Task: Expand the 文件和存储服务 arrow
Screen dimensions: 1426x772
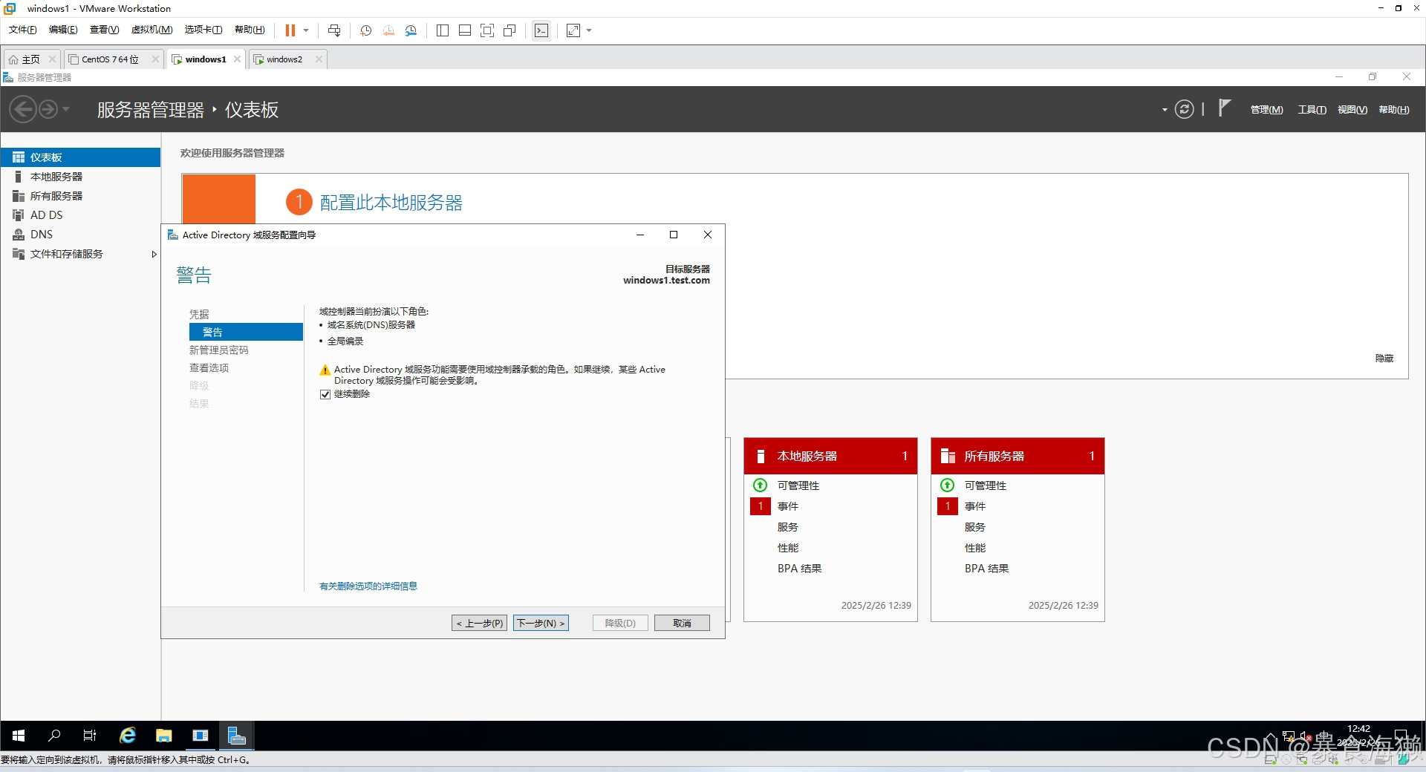Action: coord(154,254)
